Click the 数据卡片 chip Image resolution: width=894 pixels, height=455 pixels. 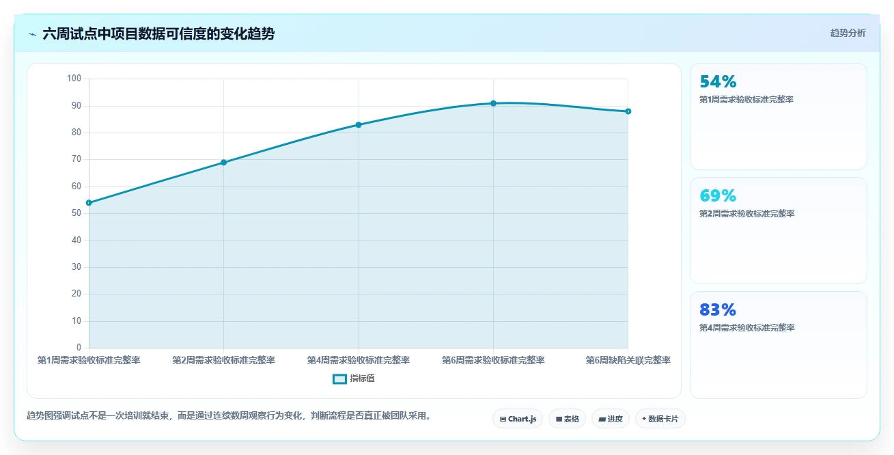coord(660,419)
